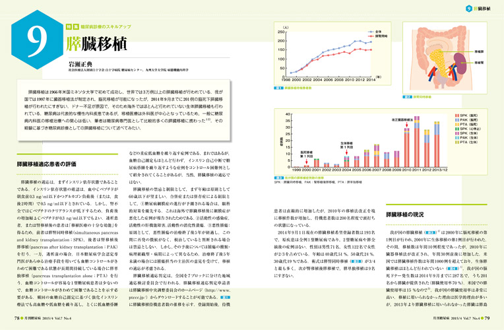Click the page number 79 in the footer

pos(487,318)
